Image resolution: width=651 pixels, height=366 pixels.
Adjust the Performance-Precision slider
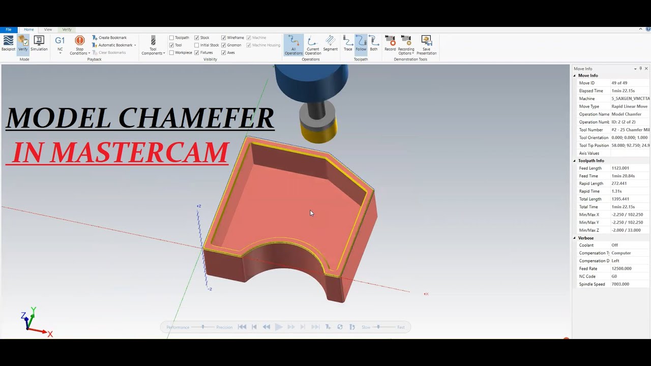click(x=202, y=327)
